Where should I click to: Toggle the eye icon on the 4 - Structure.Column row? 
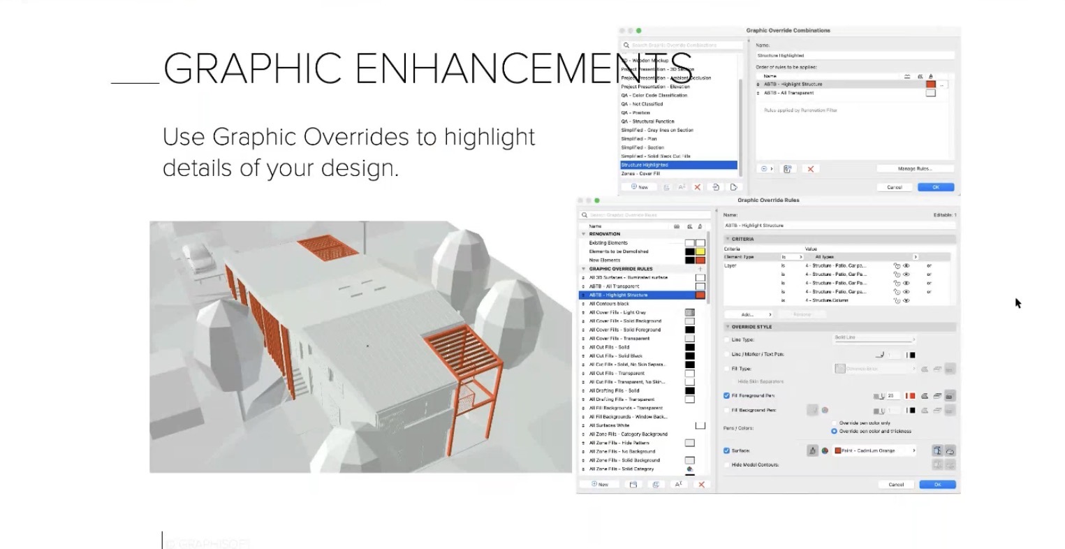[906, 301]
